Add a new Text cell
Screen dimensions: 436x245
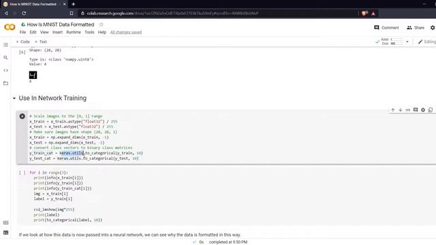pos(41,42)
